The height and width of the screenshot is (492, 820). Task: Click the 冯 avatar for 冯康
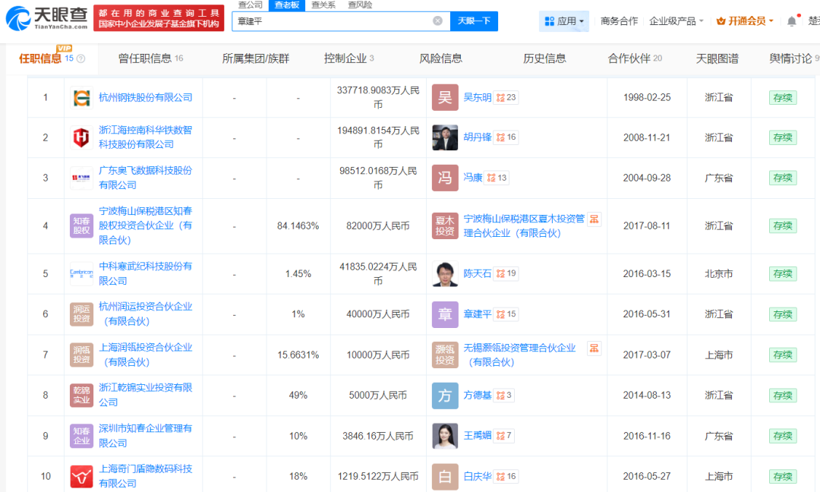pyautogui.click(x=445, y=178)
